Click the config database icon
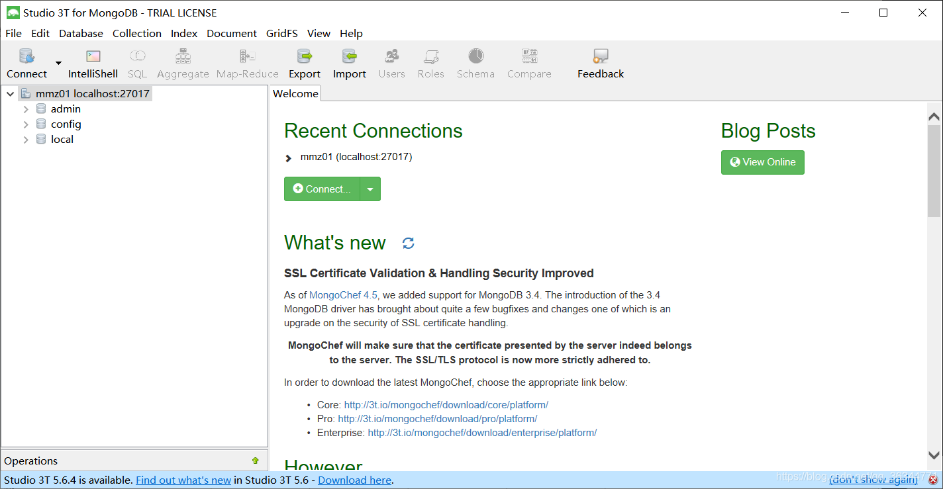Viewport: 943px width, 489px height. coord(41,124)
